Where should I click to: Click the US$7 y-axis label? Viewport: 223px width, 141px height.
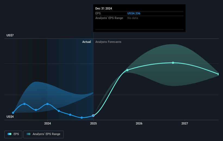pos(10,35)
